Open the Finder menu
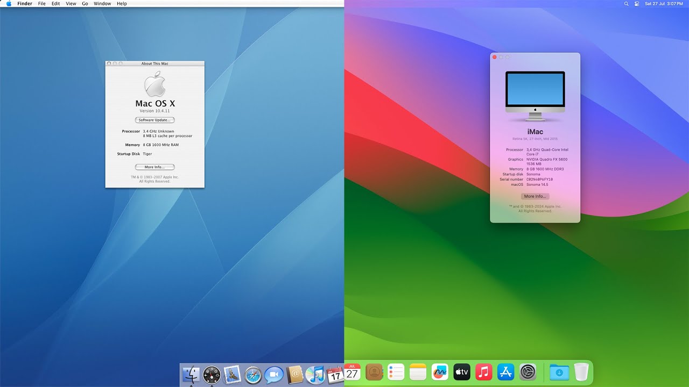The image size is (689, 387). [25, 3]
